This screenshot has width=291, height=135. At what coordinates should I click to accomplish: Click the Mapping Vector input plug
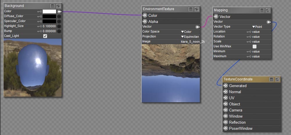click(x=269, y=22)
